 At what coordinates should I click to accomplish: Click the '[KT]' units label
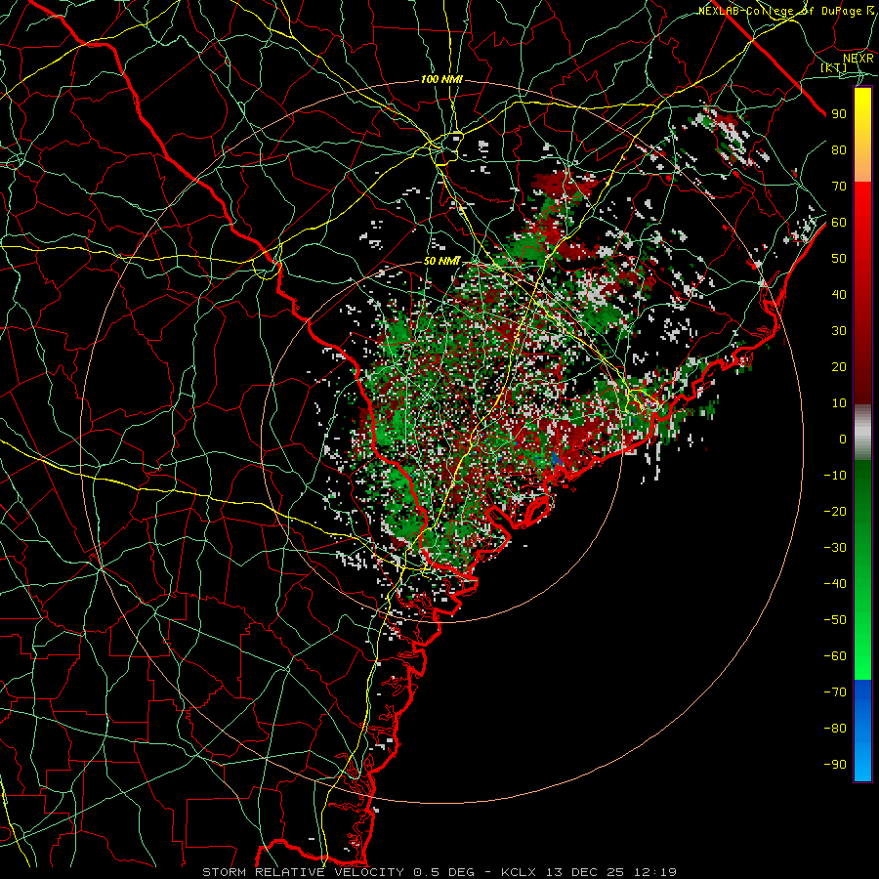833,67
